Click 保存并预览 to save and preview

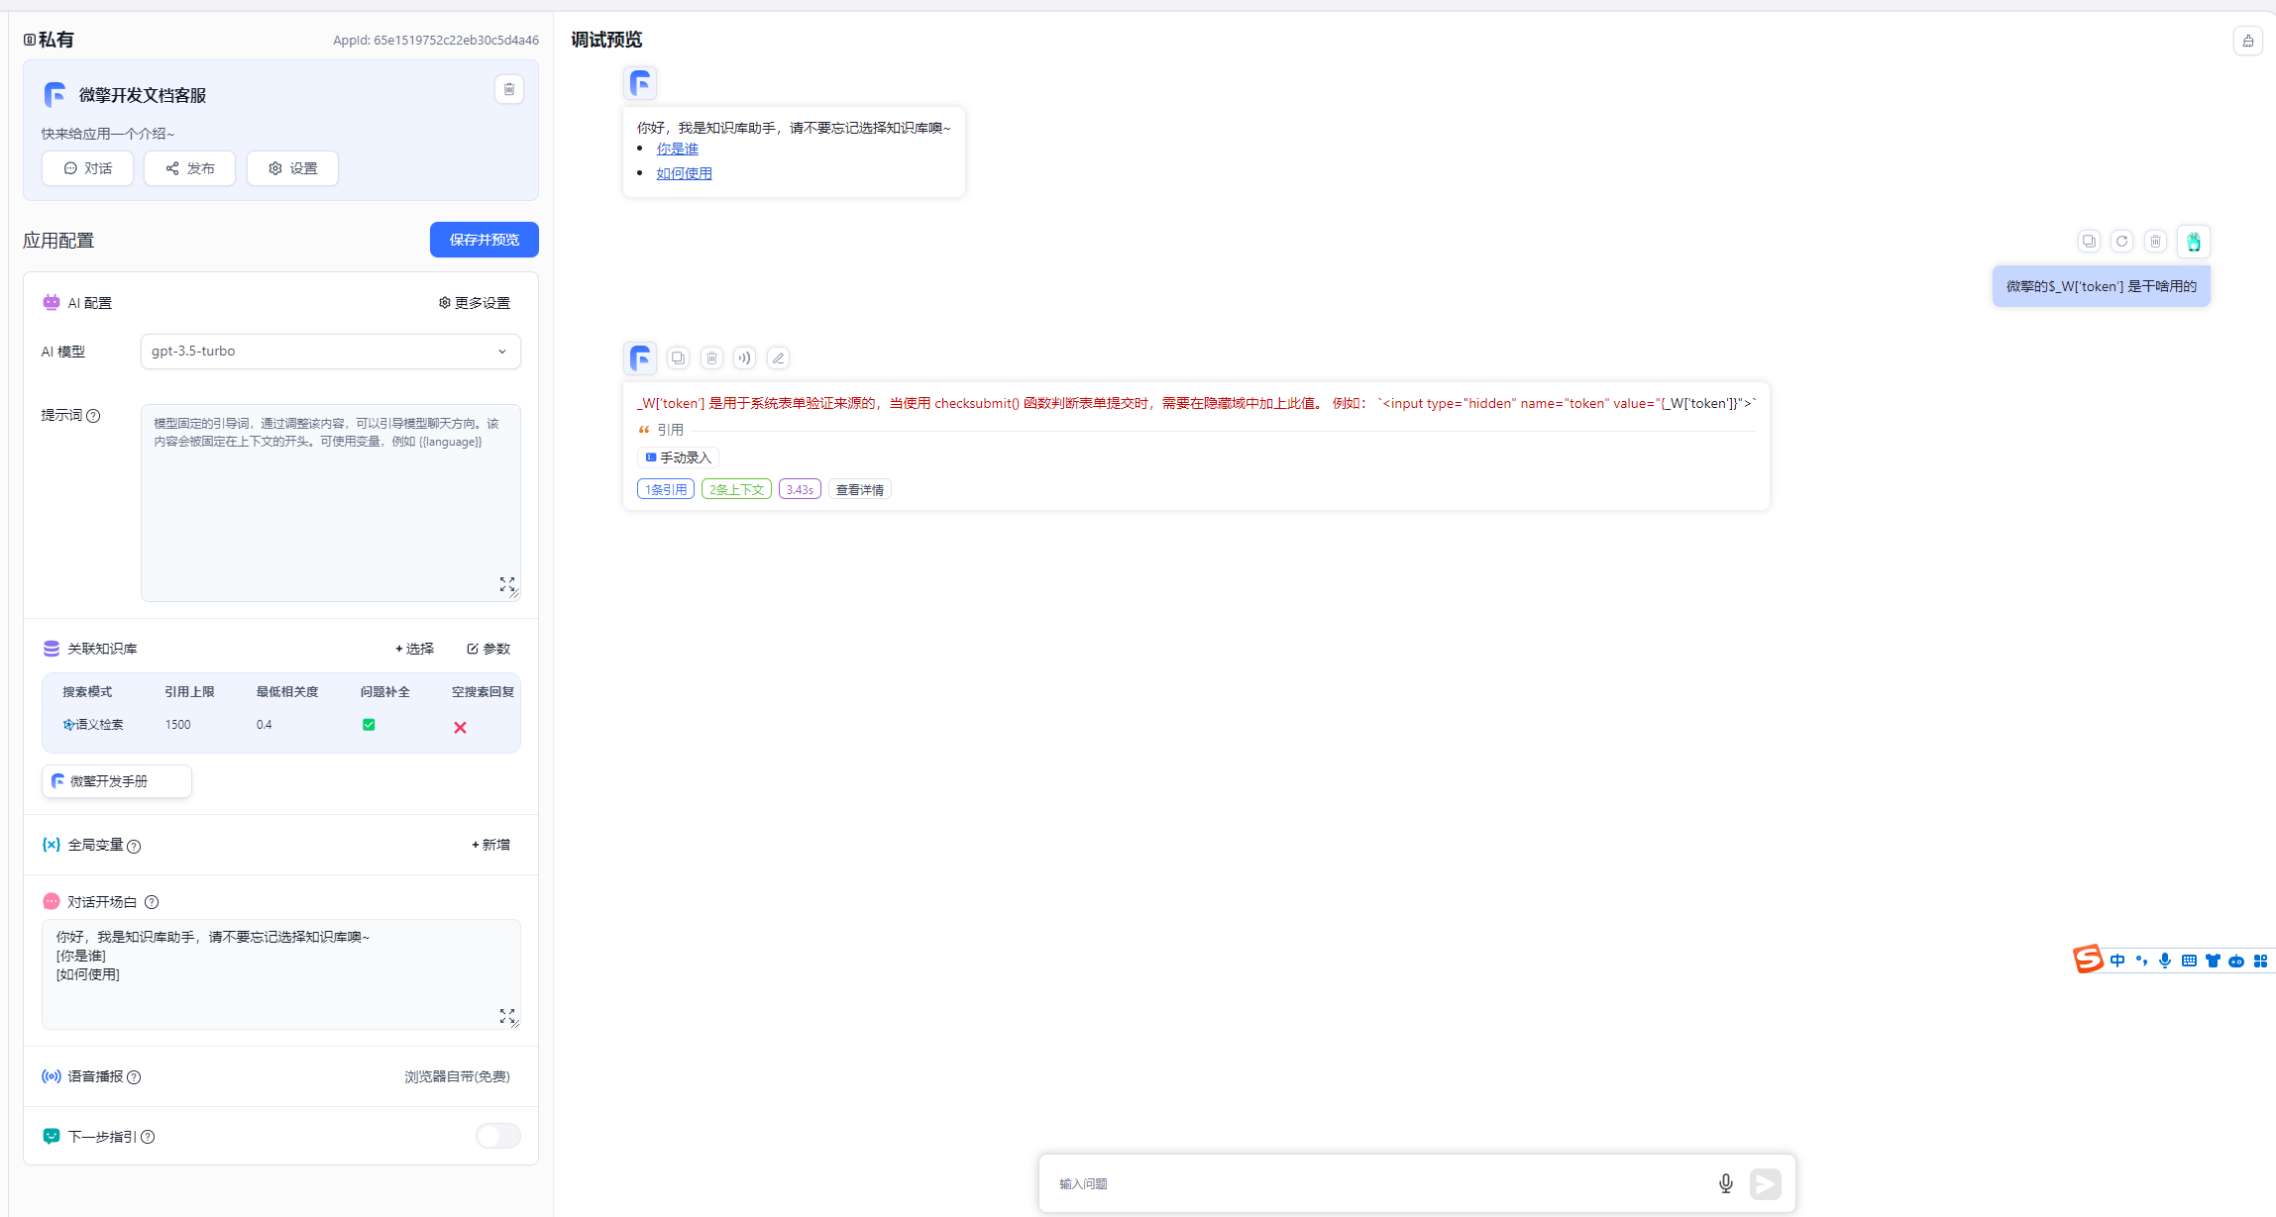(x=485, y=240)
